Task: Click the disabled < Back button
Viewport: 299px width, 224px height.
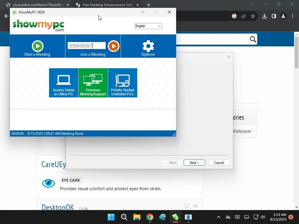Action: pos(172,163)
